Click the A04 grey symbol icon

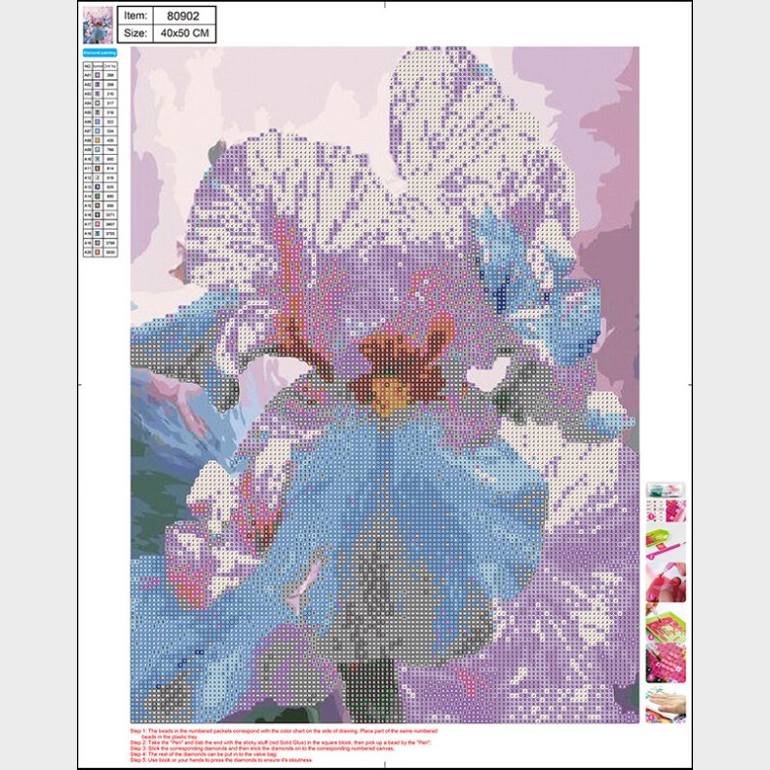pos(97,103)
